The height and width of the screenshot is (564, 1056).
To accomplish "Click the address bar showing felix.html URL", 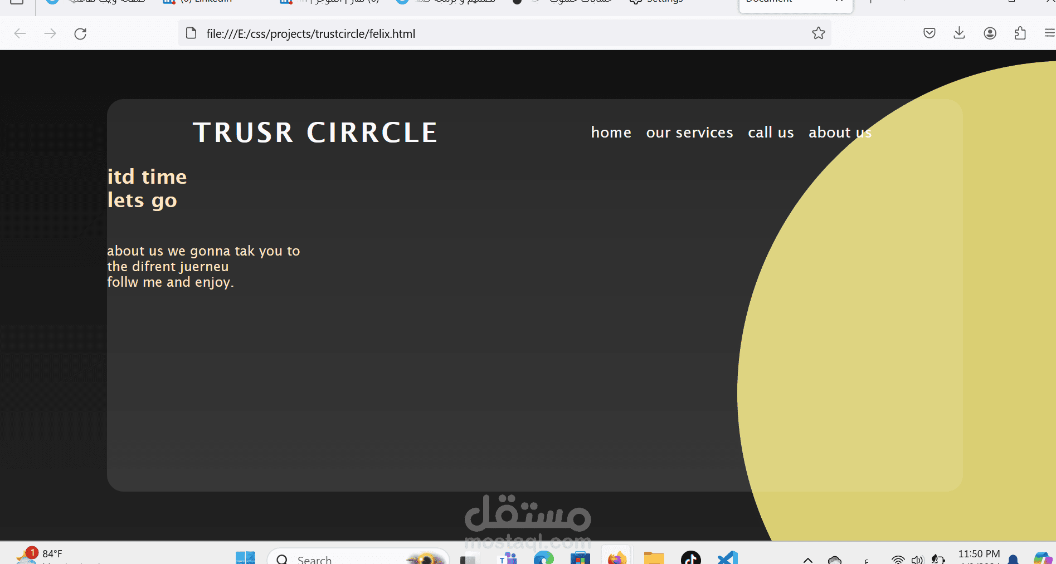I will point(504,33).
